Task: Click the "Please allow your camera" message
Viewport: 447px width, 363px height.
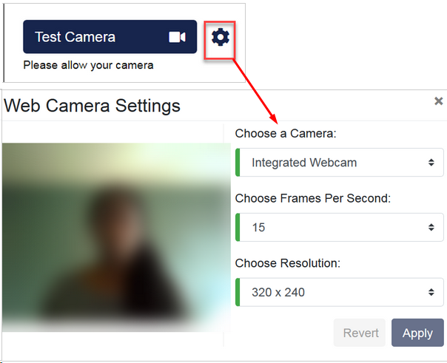Action: 88,65
